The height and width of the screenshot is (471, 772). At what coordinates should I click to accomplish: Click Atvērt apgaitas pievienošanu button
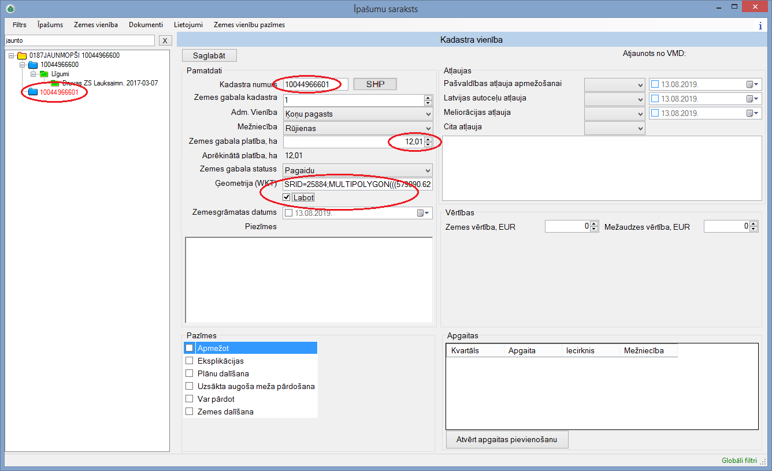507,439
